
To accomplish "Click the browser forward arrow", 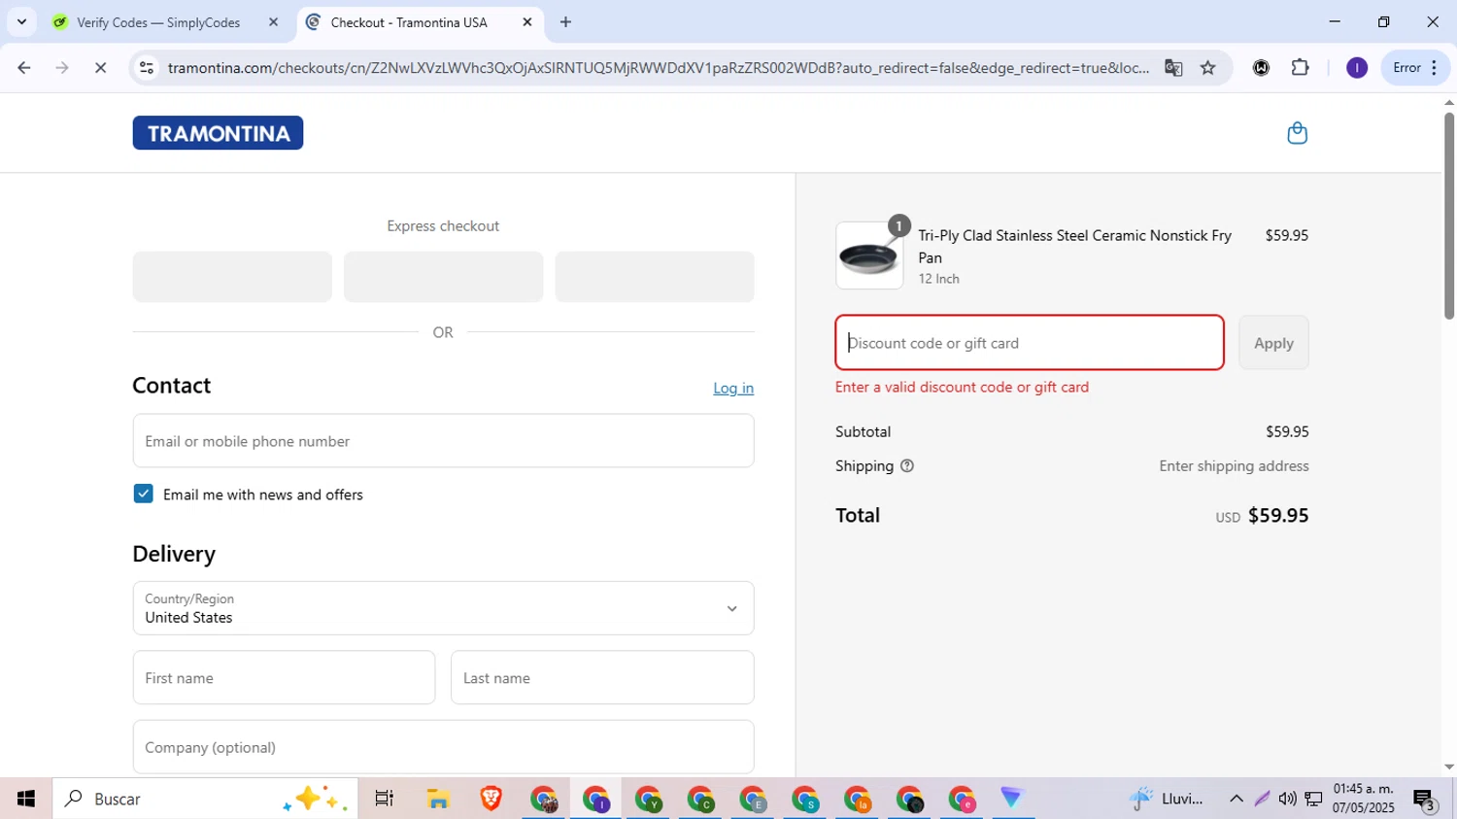I will tap(62, 68).
